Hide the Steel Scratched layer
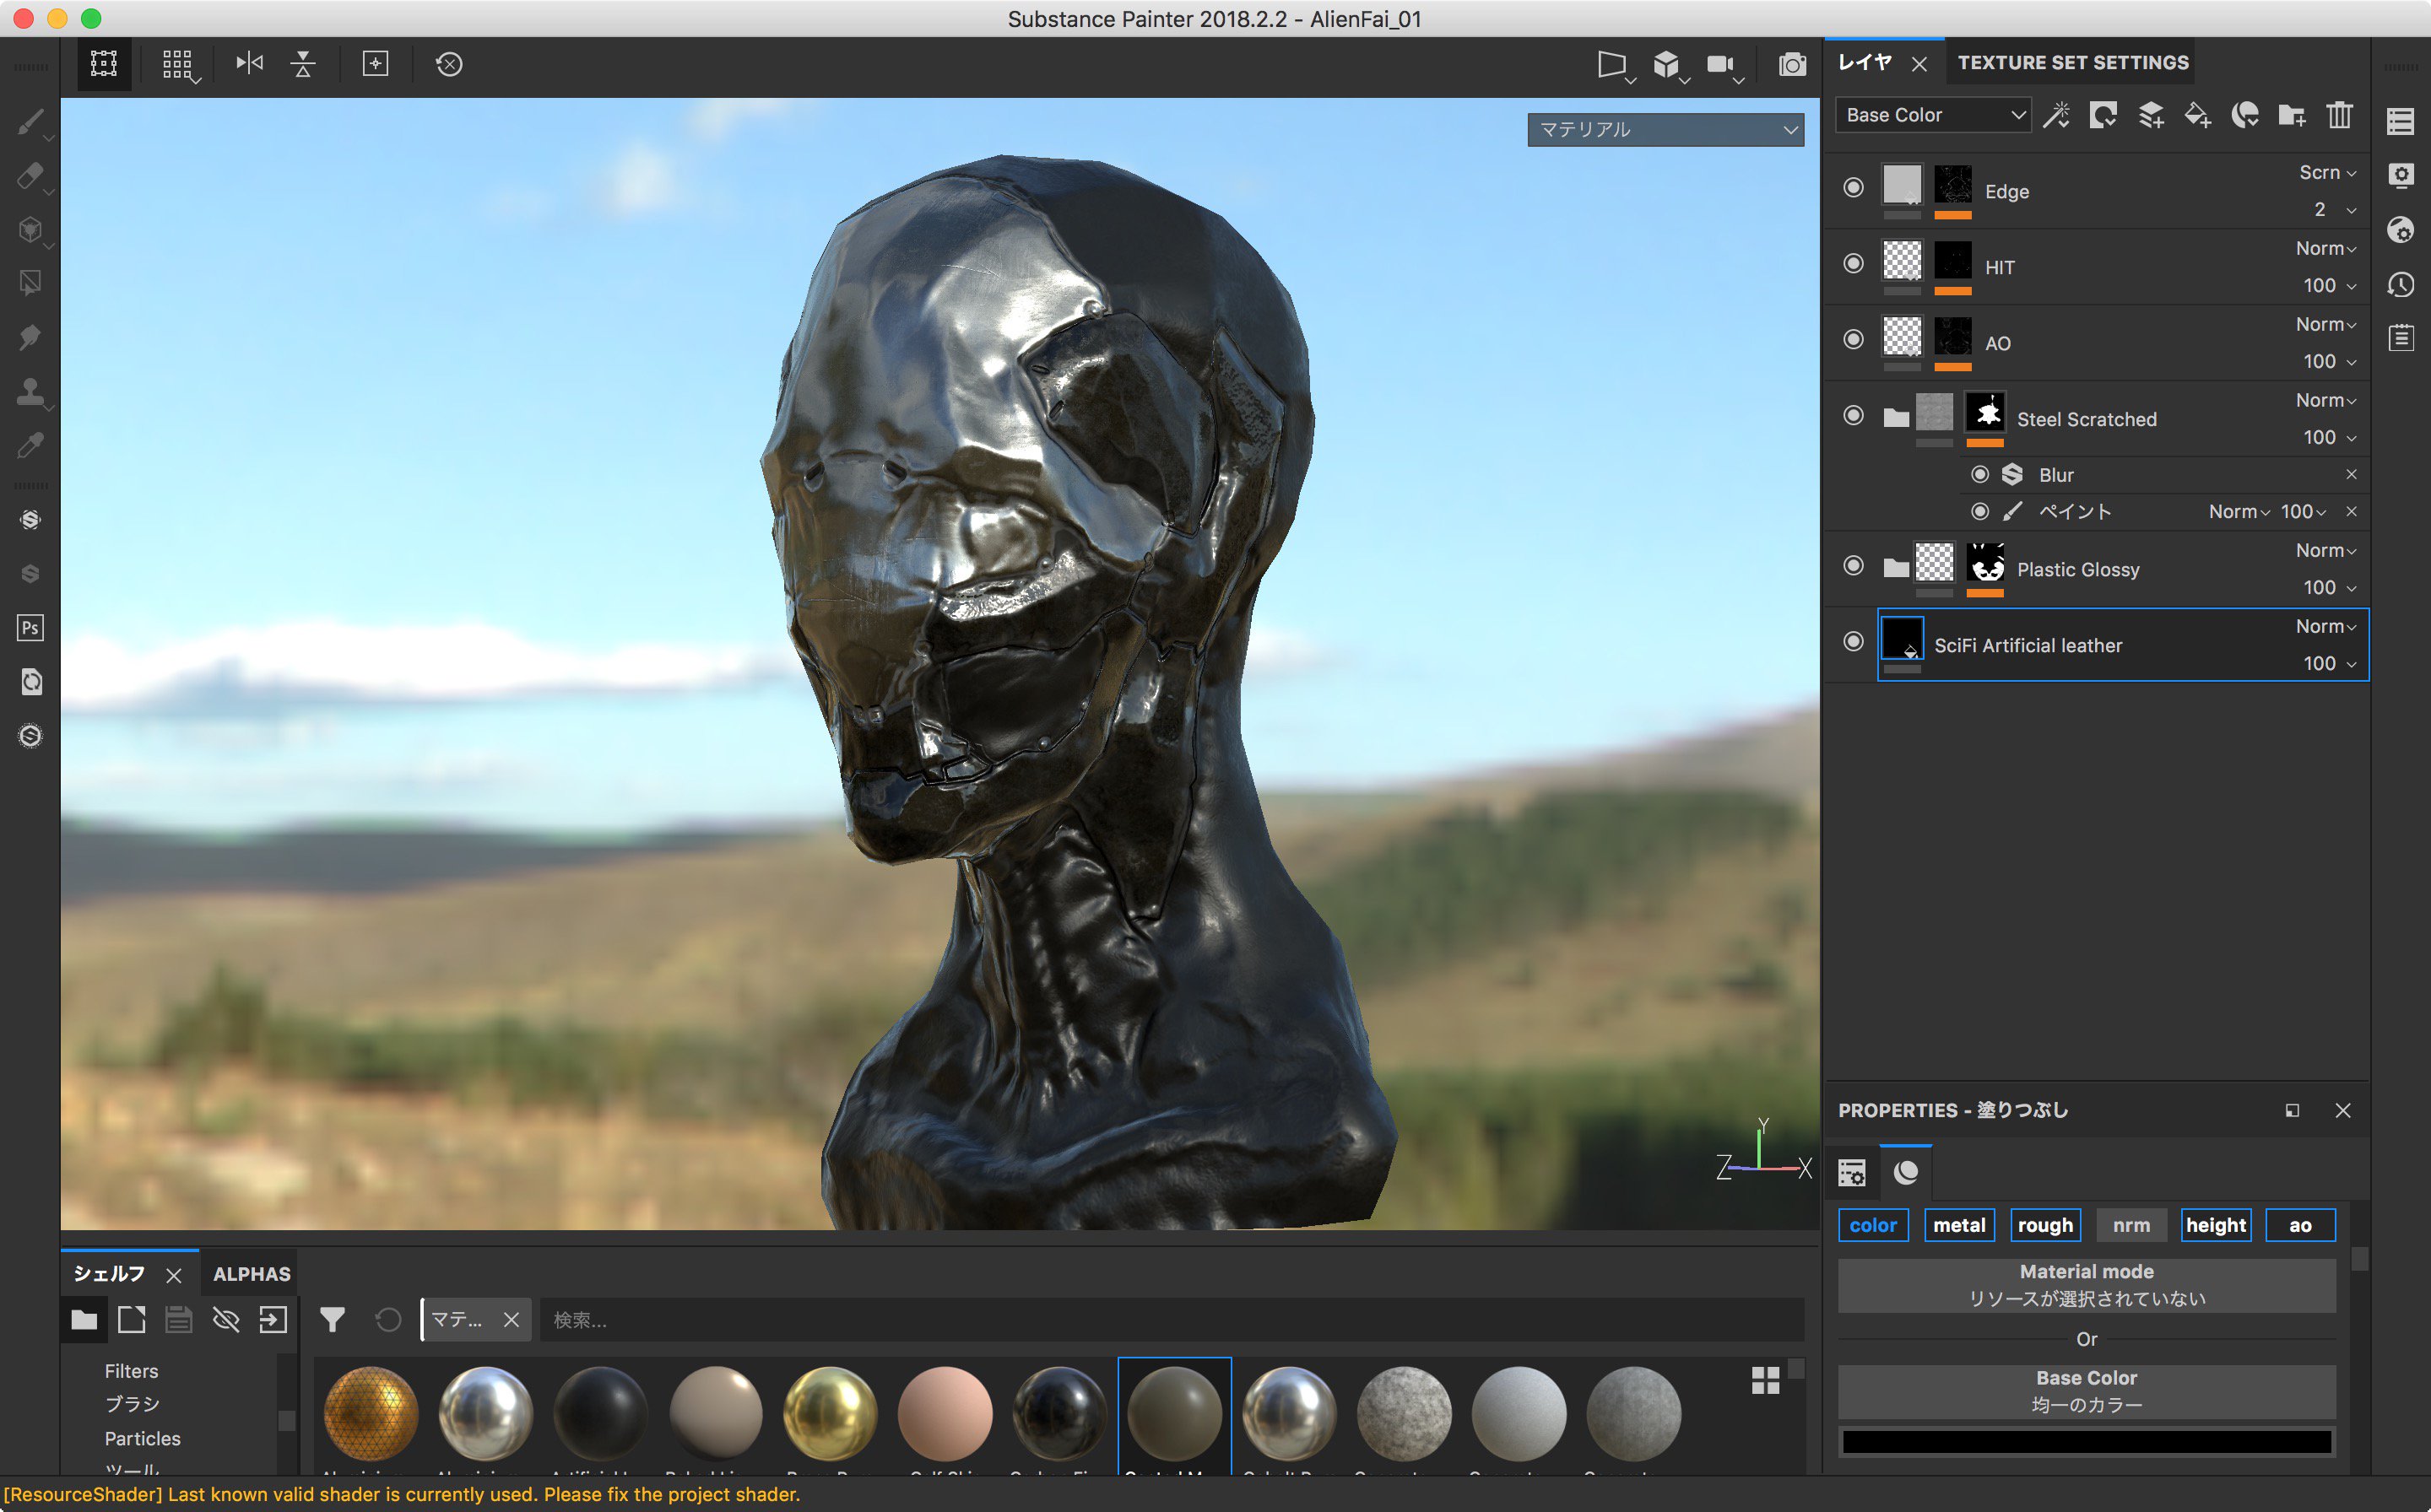The width and height of the screenshot is (2431, 1512). [1852, 415]
